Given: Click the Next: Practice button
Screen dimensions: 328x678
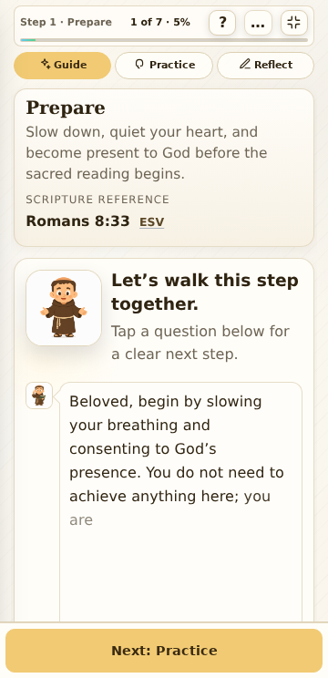Looking at the screenshot, I should [x=164, y=651].
